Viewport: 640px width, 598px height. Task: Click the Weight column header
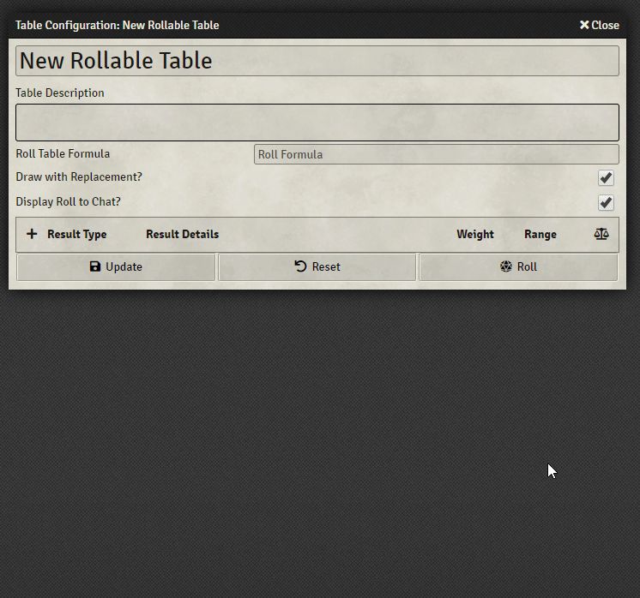tap(475, 235)
